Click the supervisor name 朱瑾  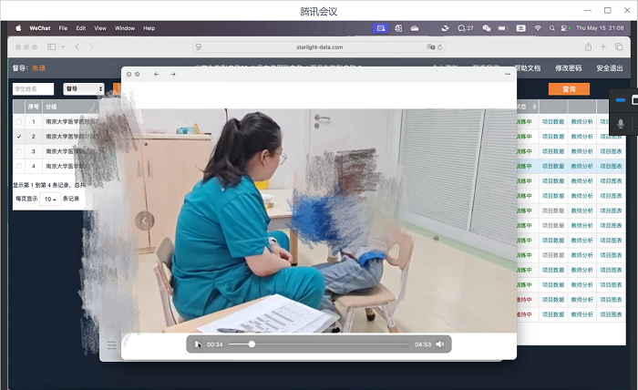click(39, 68)
